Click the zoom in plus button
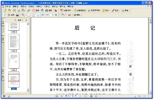The height and width of the screenshot is (100, 154). click(x=56, y=15)
